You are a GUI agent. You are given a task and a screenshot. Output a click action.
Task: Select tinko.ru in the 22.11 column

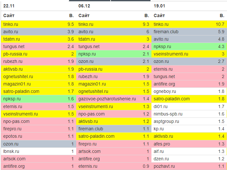[x=11, y=24]
